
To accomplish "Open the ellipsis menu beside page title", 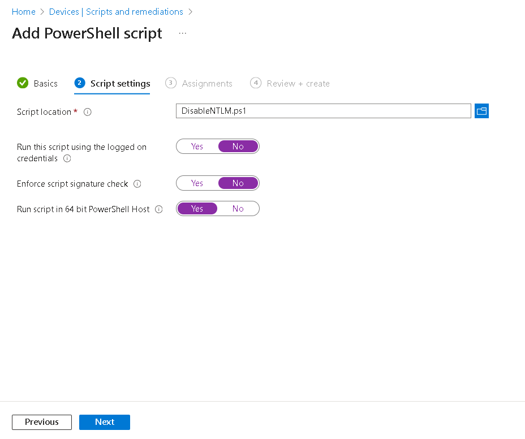I will 183,33.
